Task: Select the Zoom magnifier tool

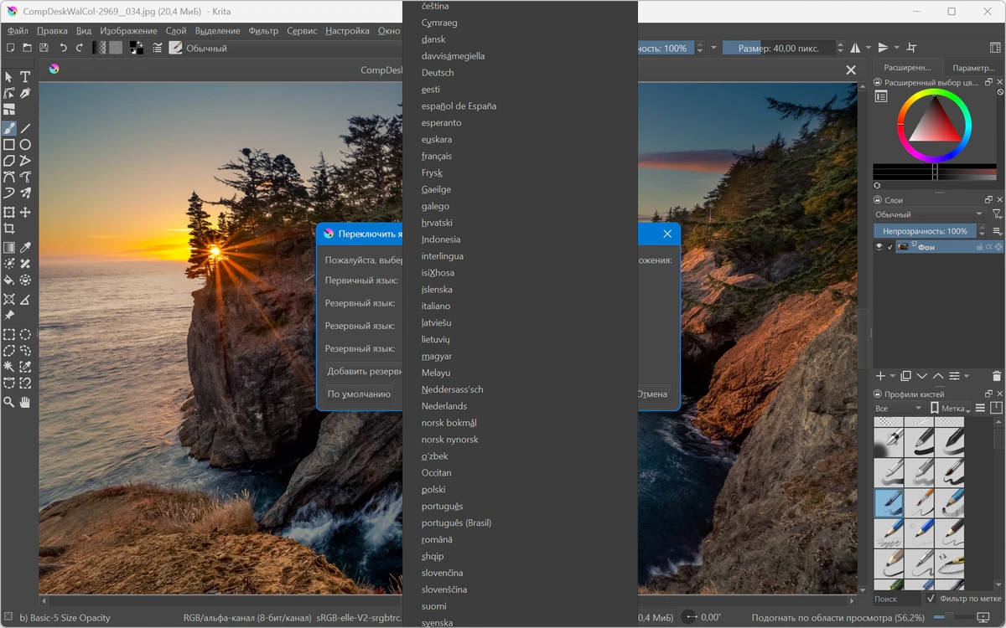Action: 9,403
